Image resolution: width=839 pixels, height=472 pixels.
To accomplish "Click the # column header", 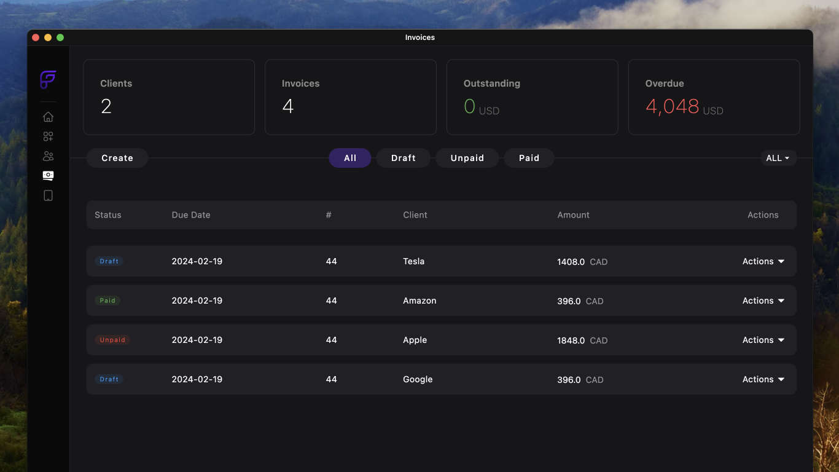I will (329, 215).
